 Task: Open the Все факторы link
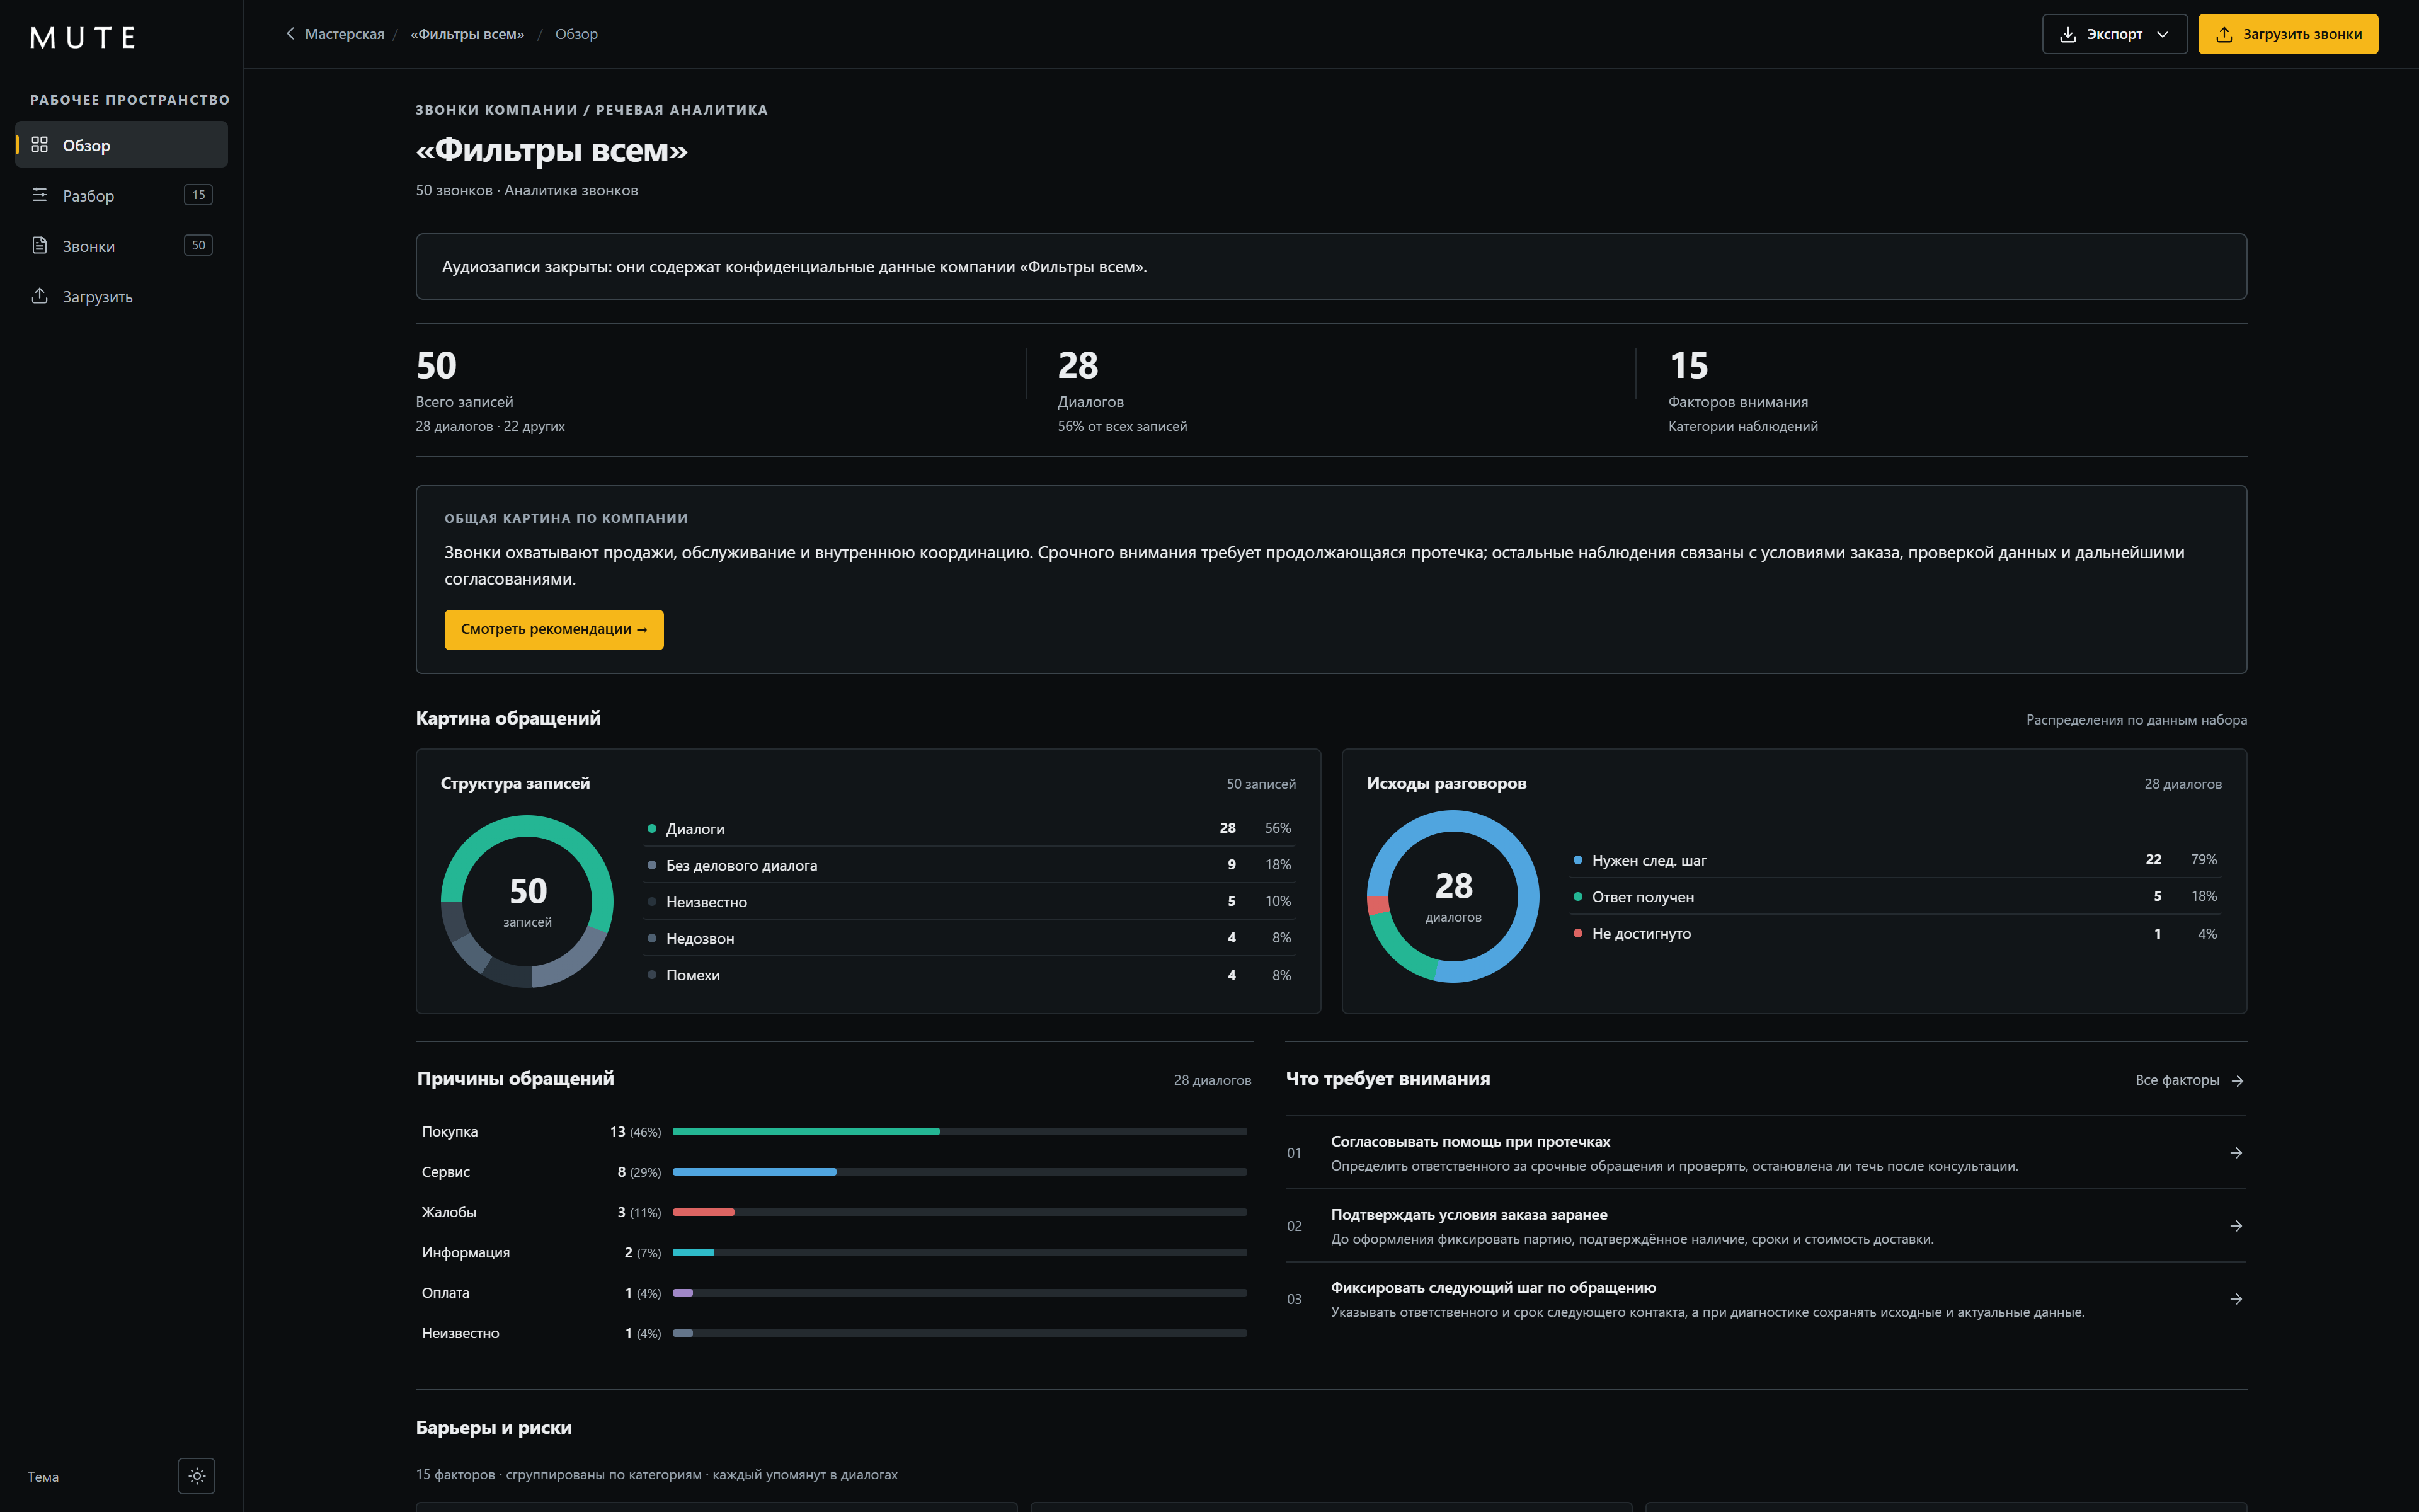pos(2189,1080)
